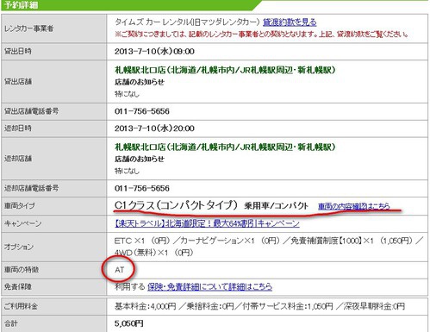Open the 楽天トラベル 北海道限定 campaign link
430x332 pixels.
click(207, 223)
